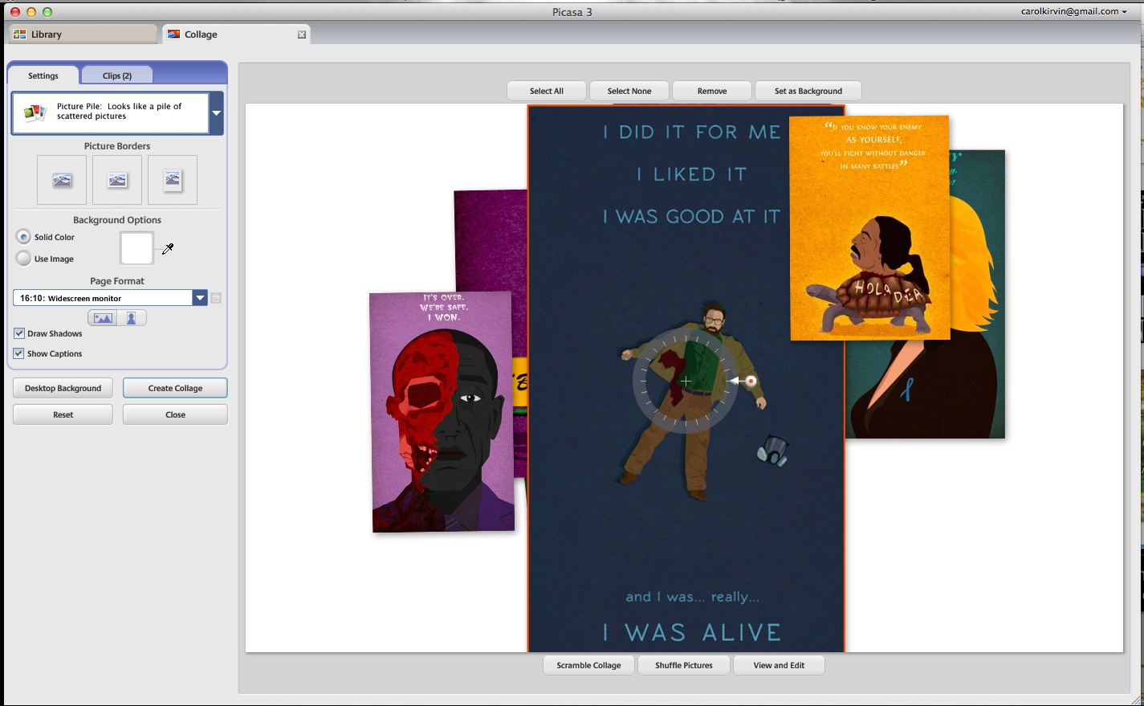
Task: Open the white background color swatch
Action: click(x=136, y=248)
